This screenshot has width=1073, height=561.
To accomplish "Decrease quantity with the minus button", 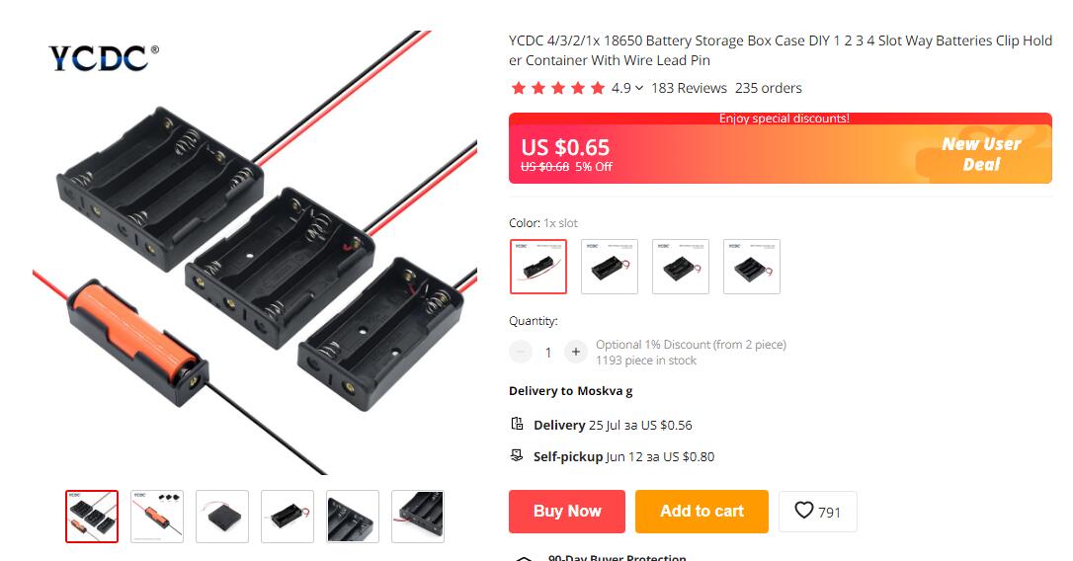I will click(x=521, y=352).
